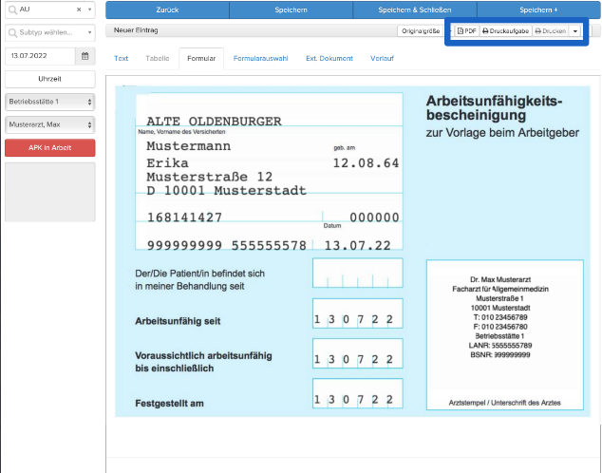Viewport: 602px width, 473px height.
Task: Switch to the Text tab
Action: point(121,58)
